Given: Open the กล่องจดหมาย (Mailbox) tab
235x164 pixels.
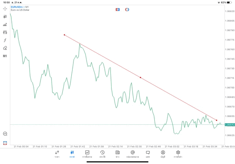Looking at the screenshot, I should pos(133,154).
